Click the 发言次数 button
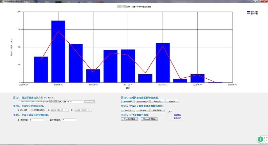The width and height of the screenshot is (268, 145). coord(127,110)
